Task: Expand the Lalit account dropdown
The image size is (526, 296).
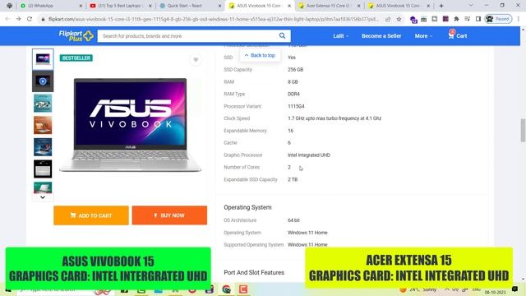Action: click(x=340, y=36)
